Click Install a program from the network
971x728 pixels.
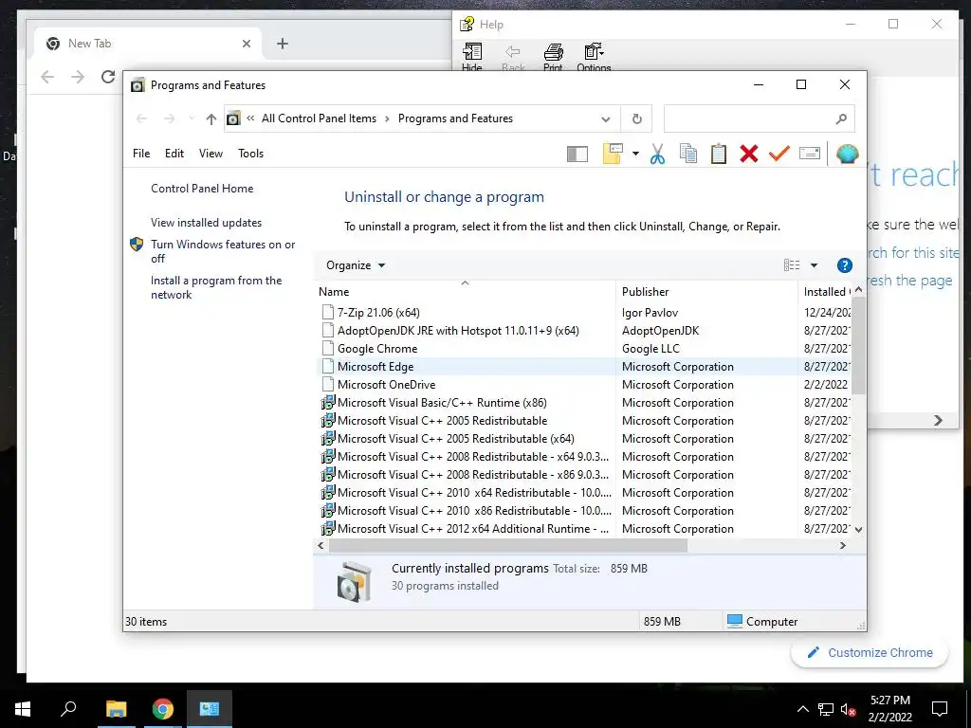click(x=216, y=287)
